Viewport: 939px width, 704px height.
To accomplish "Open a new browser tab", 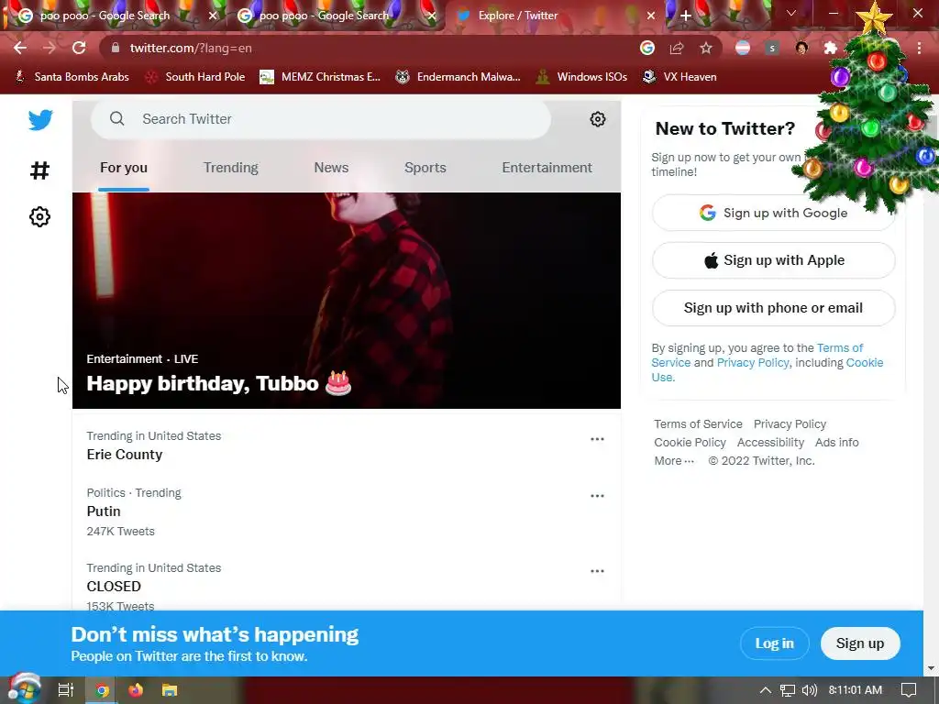I will (686, 16).
